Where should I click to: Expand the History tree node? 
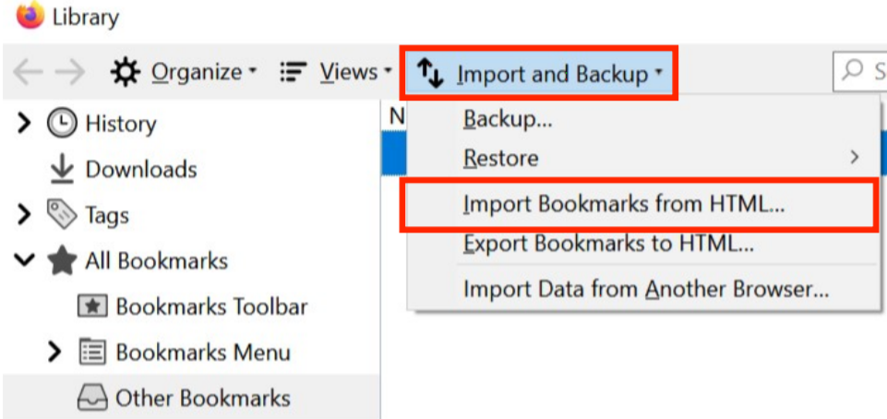tap(24, 123)
